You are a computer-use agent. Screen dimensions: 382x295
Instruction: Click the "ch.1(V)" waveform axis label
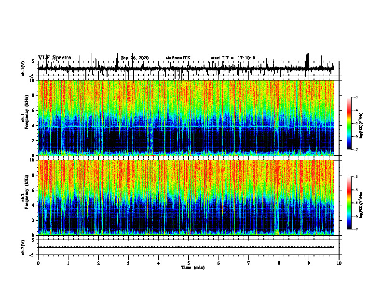23,68
